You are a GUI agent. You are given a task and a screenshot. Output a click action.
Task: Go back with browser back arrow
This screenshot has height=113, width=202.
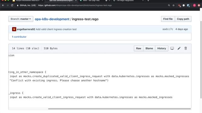pyautogui.click(x=3, y=5)
